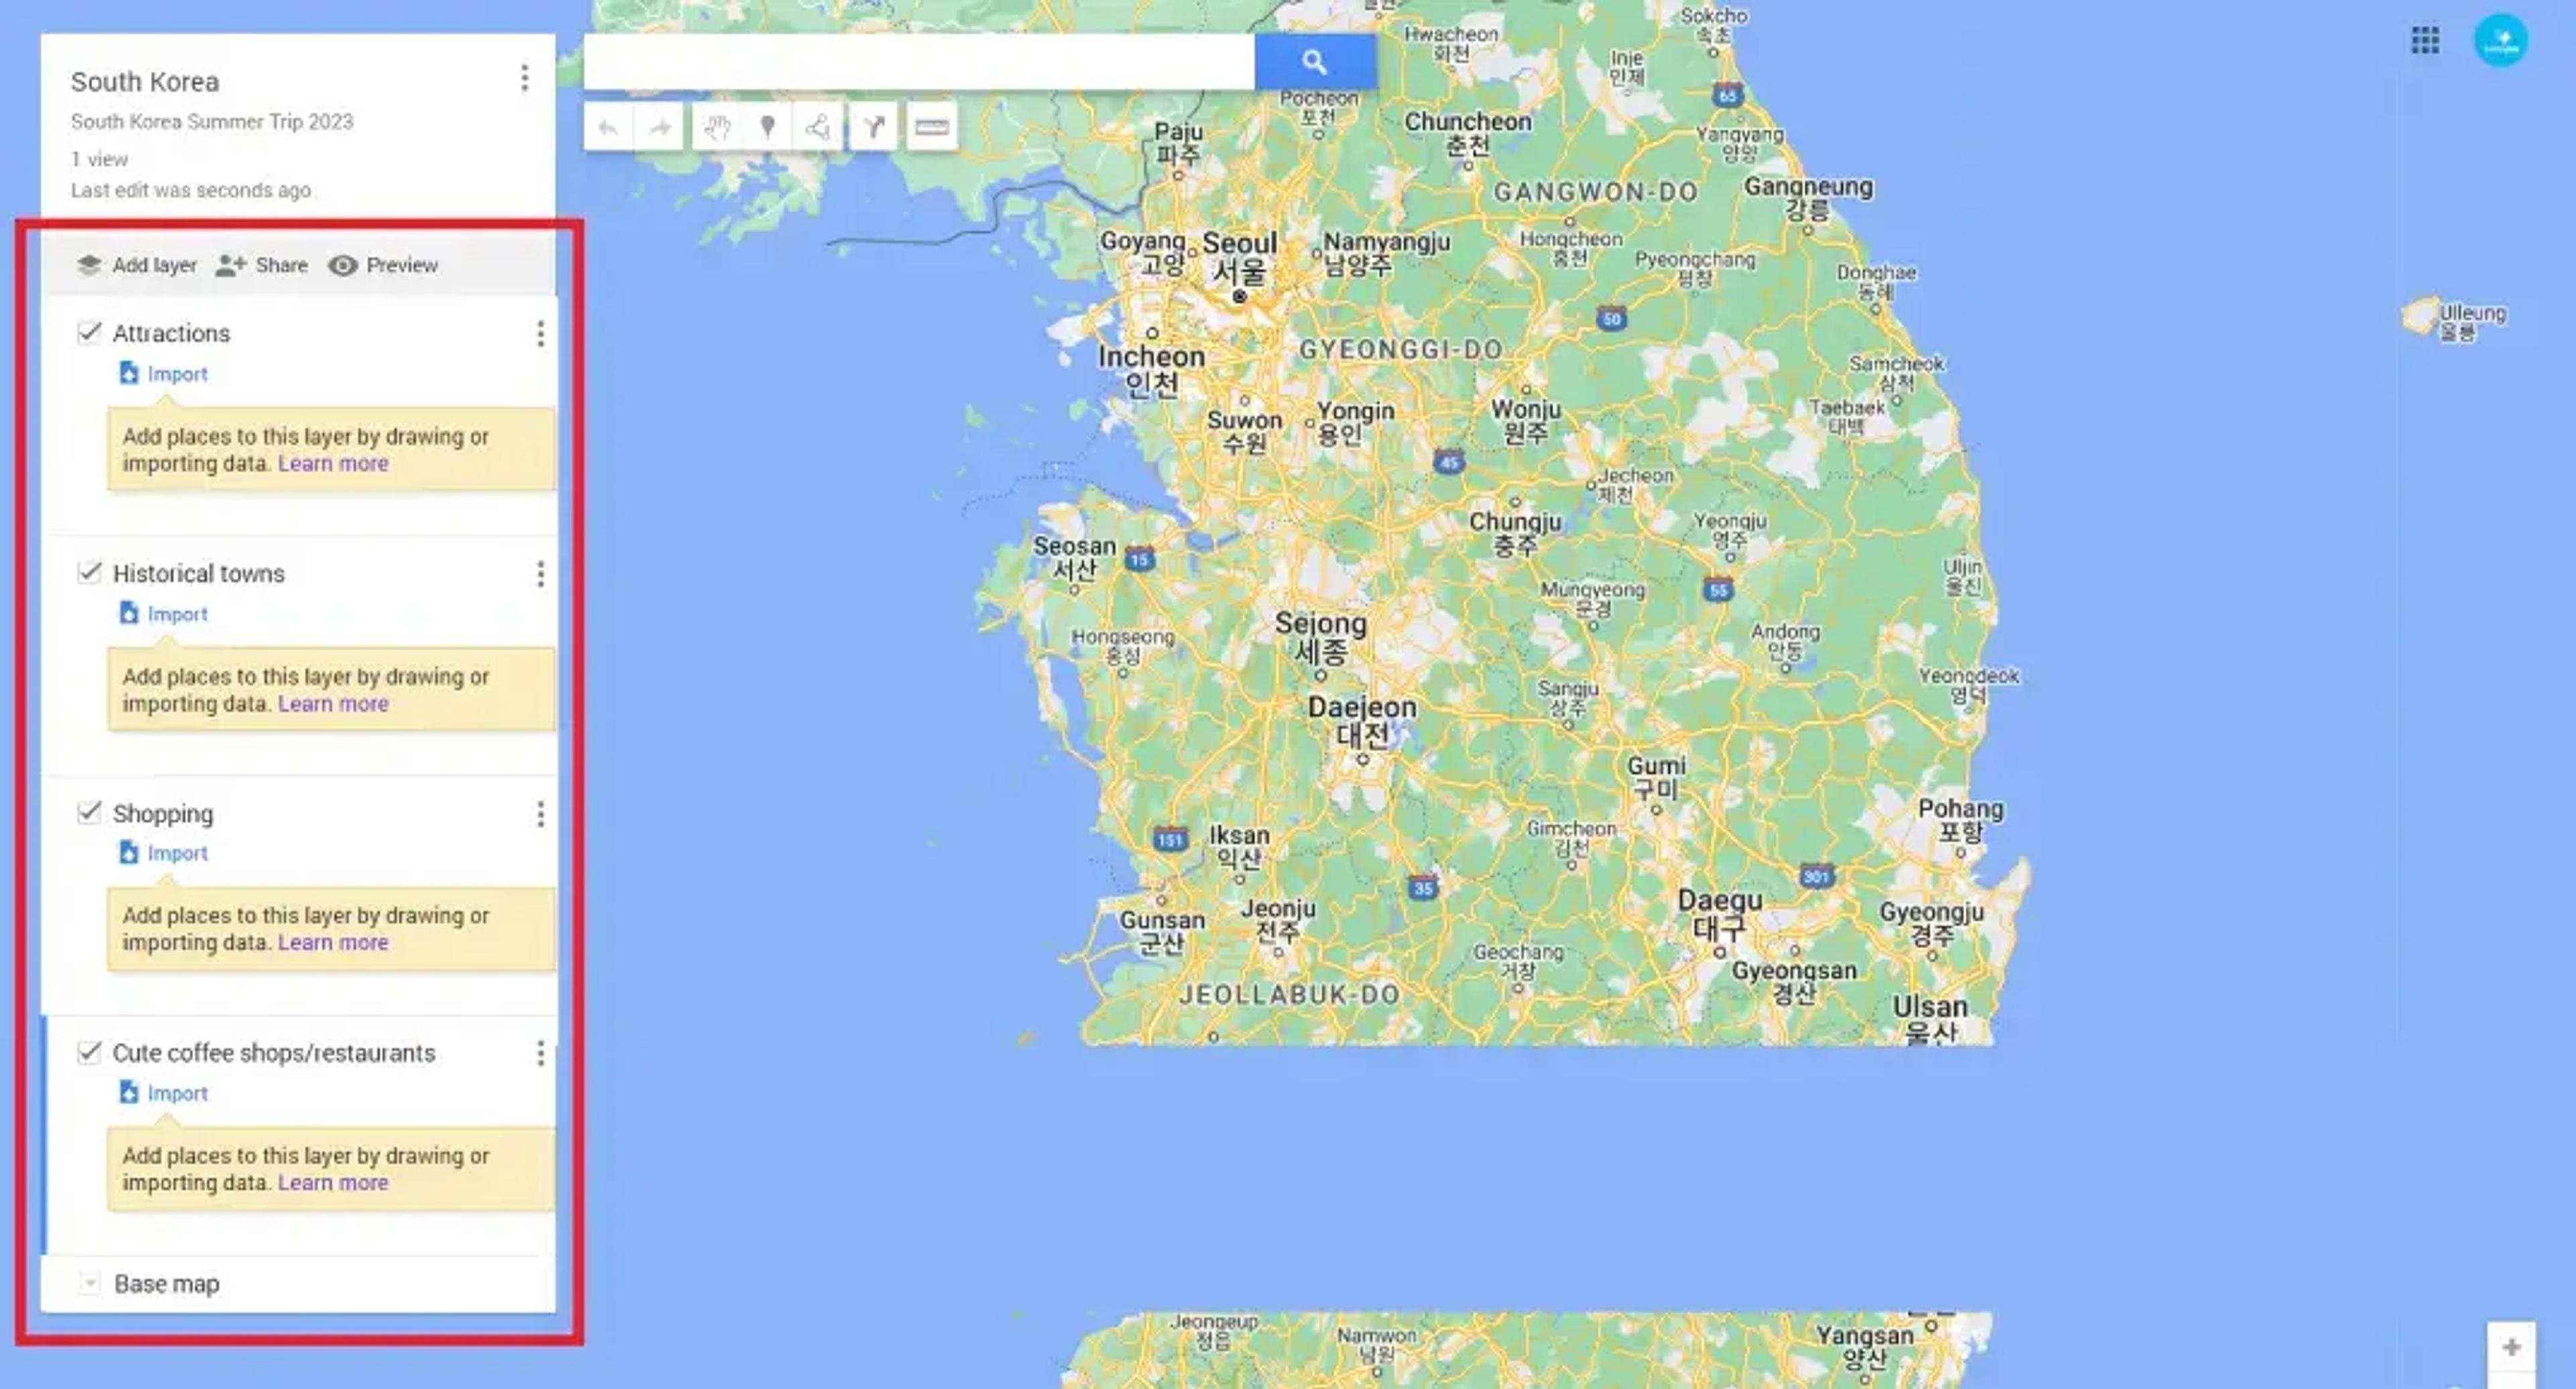The image size is (2576, 1389).
Task: Select the Add directions tool
Action: 874,127
